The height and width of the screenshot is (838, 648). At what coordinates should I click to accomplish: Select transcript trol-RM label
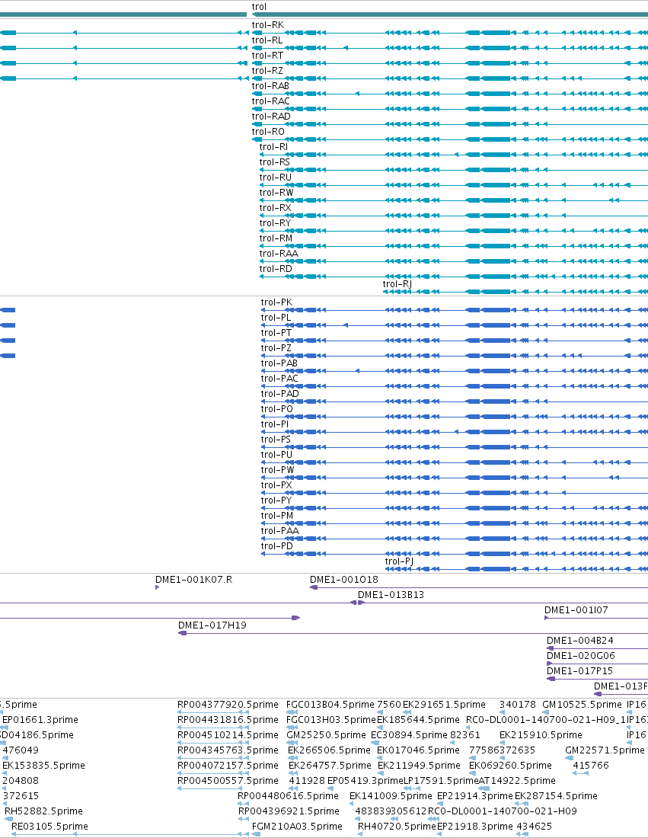coord(276,238)
